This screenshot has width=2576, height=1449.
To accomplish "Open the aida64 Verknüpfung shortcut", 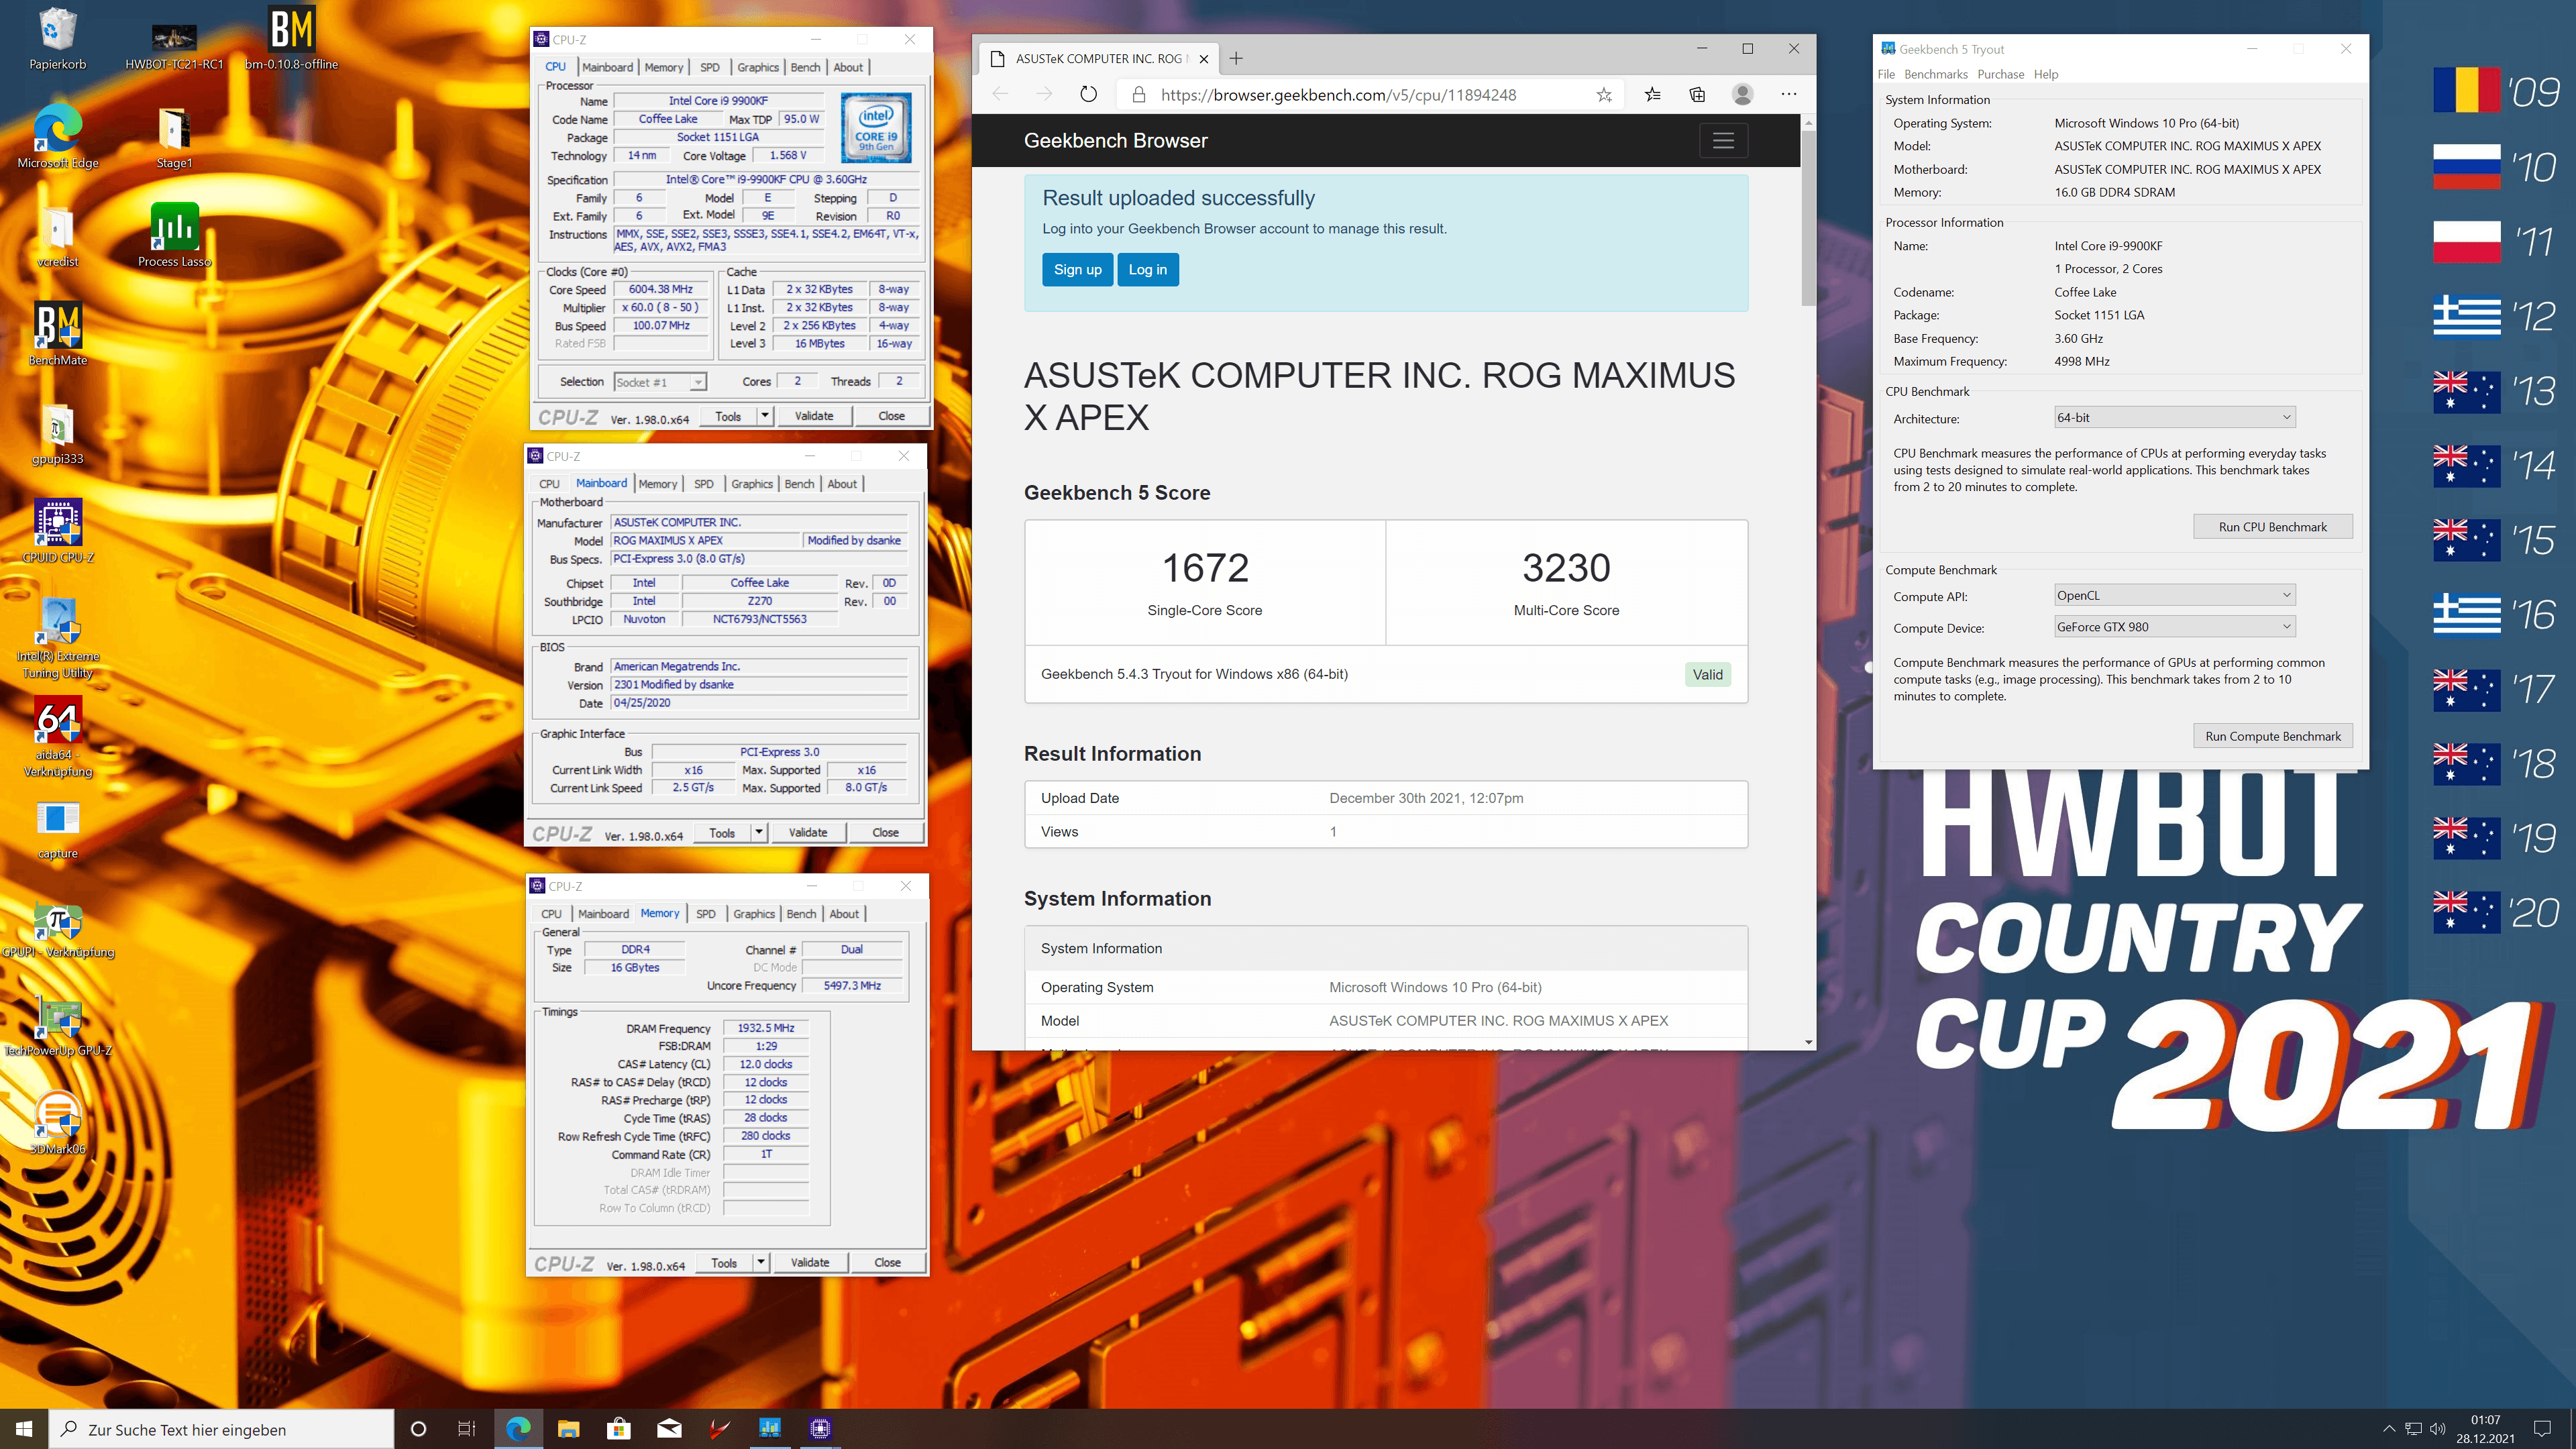I will [58, 737].
